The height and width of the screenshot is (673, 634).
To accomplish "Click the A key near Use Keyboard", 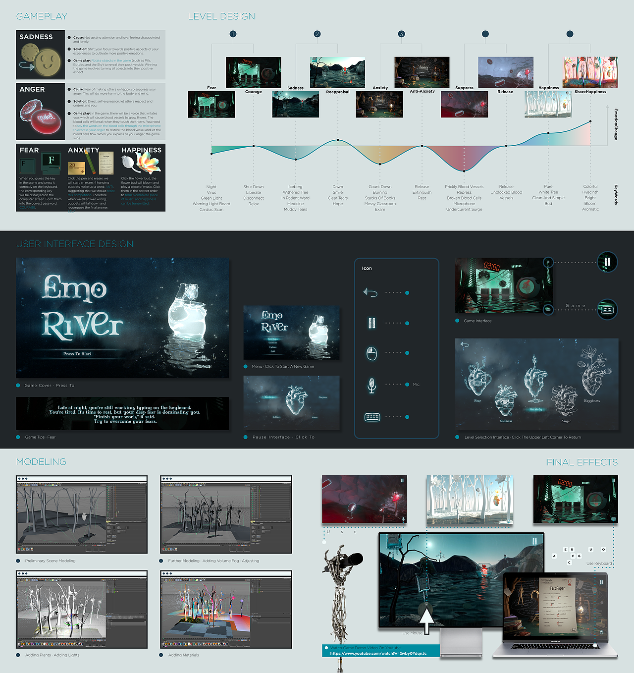I will click(x=554, y=556).
